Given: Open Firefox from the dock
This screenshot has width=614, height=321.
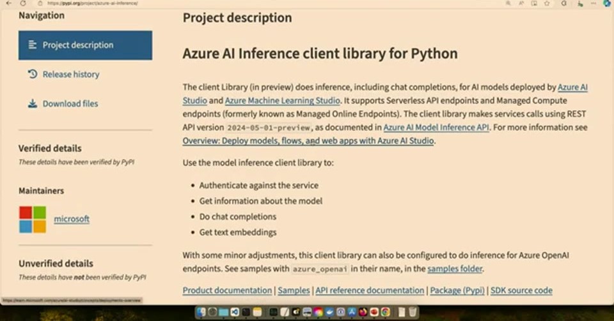Looking at the screenshot, I should [x=363, y=311].
